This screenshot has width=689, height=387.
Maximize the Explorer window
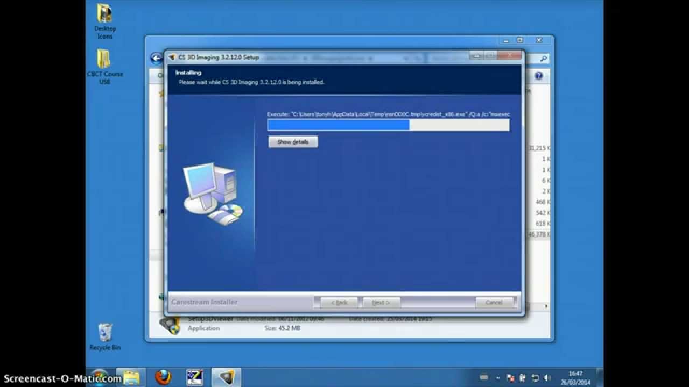pyautogui.click(x=519, y=40)
